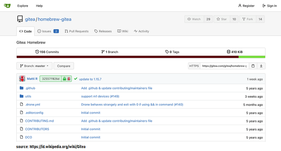Click the green commit status checkmark

click(75, 79)
